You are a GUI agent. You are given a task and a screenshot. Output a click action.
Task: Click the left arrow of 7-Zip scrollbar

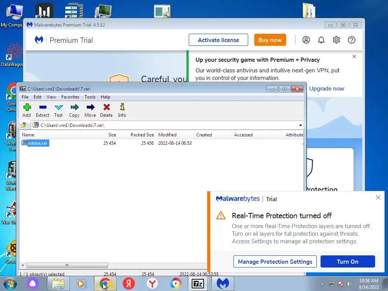[23, 265]
